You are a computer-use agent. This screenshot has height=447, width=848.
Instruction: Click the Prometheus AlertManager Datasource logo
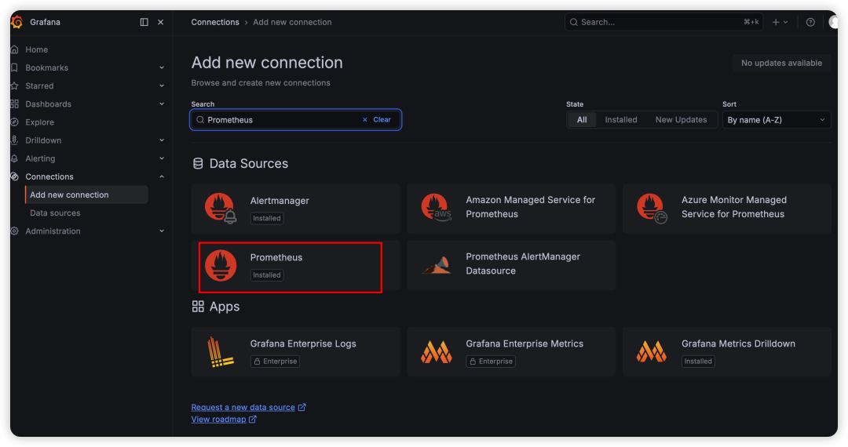[x=436, y=265]
